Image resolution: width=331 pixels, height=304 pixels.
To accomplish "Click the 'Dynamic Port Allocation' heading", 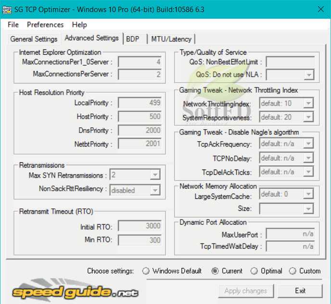I will [x=213, y=222].
